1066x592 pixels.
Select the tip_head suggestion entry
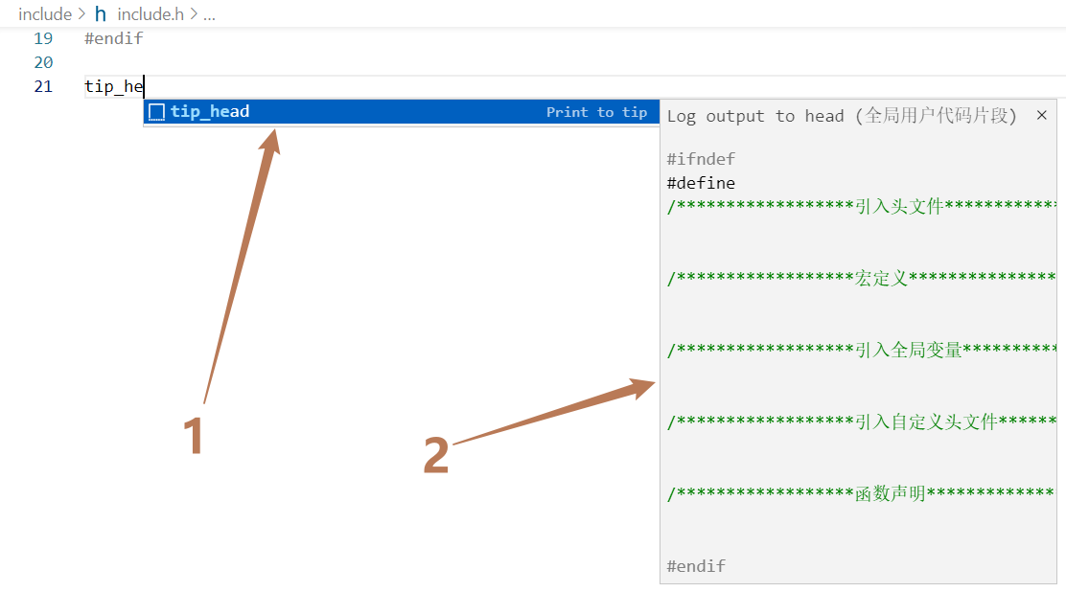click(x=210, y=112)
